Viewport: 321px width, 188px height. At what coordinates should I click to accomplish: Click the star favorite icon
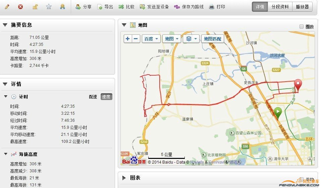tap(49, 7)
